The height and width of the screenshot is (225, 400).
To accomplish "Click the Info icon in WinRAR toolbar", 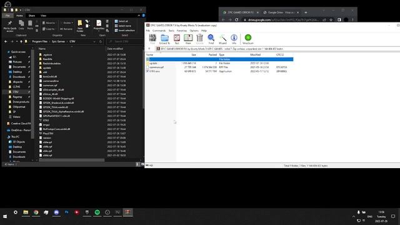I will pyautogui.click(x=234, y=39).
